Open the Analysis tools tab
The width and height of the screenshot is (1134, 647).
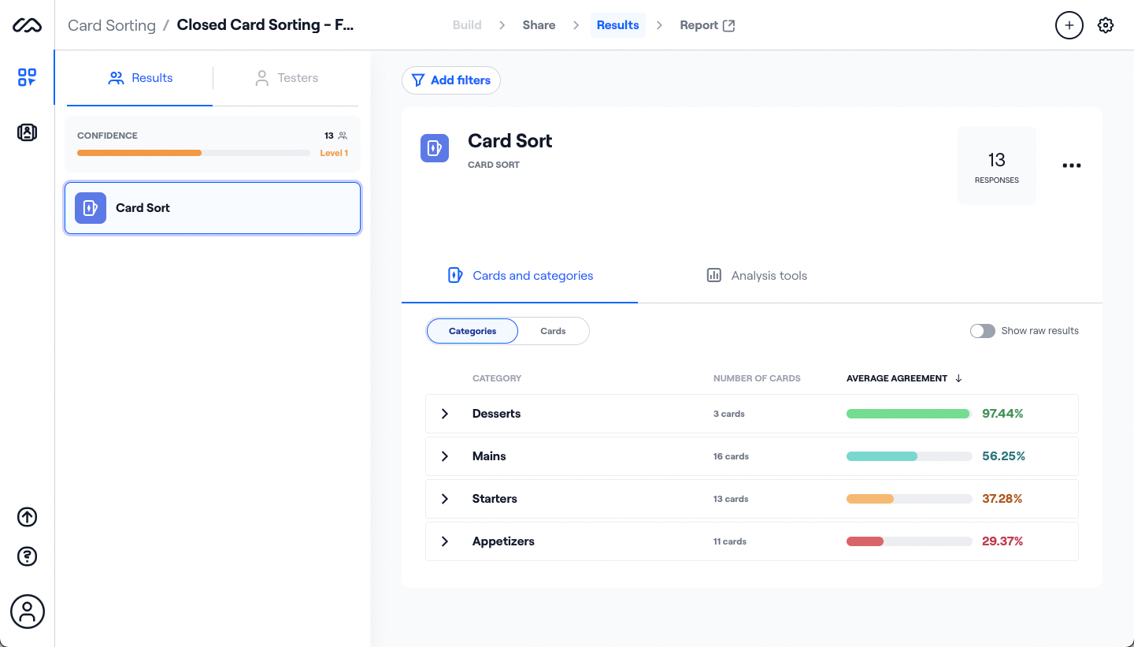[x=755, y=275]
